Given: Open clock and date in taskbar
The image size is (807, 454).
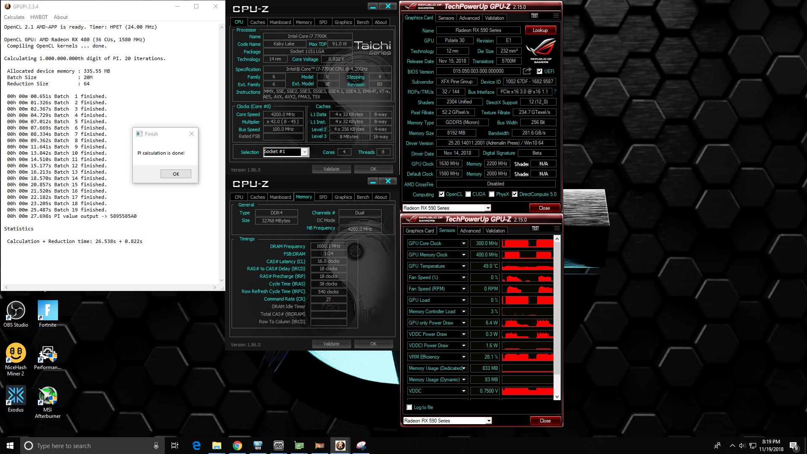Looking at the screenshot, I should tap(771, 446).
